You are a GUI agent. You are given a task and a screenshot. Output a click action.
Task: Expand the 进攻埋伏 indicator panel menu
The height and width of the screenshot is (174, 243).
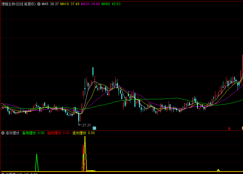(x=3, y=133)
